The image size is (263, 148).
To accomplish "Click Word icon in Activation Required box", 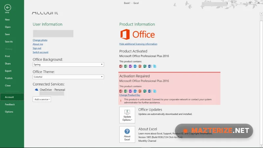I will point(150,91).
